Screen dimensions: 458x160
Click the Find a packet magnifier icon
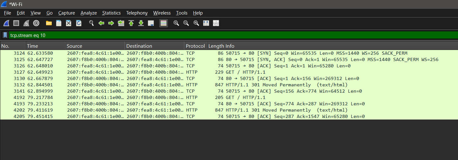(x=91, y=23)
